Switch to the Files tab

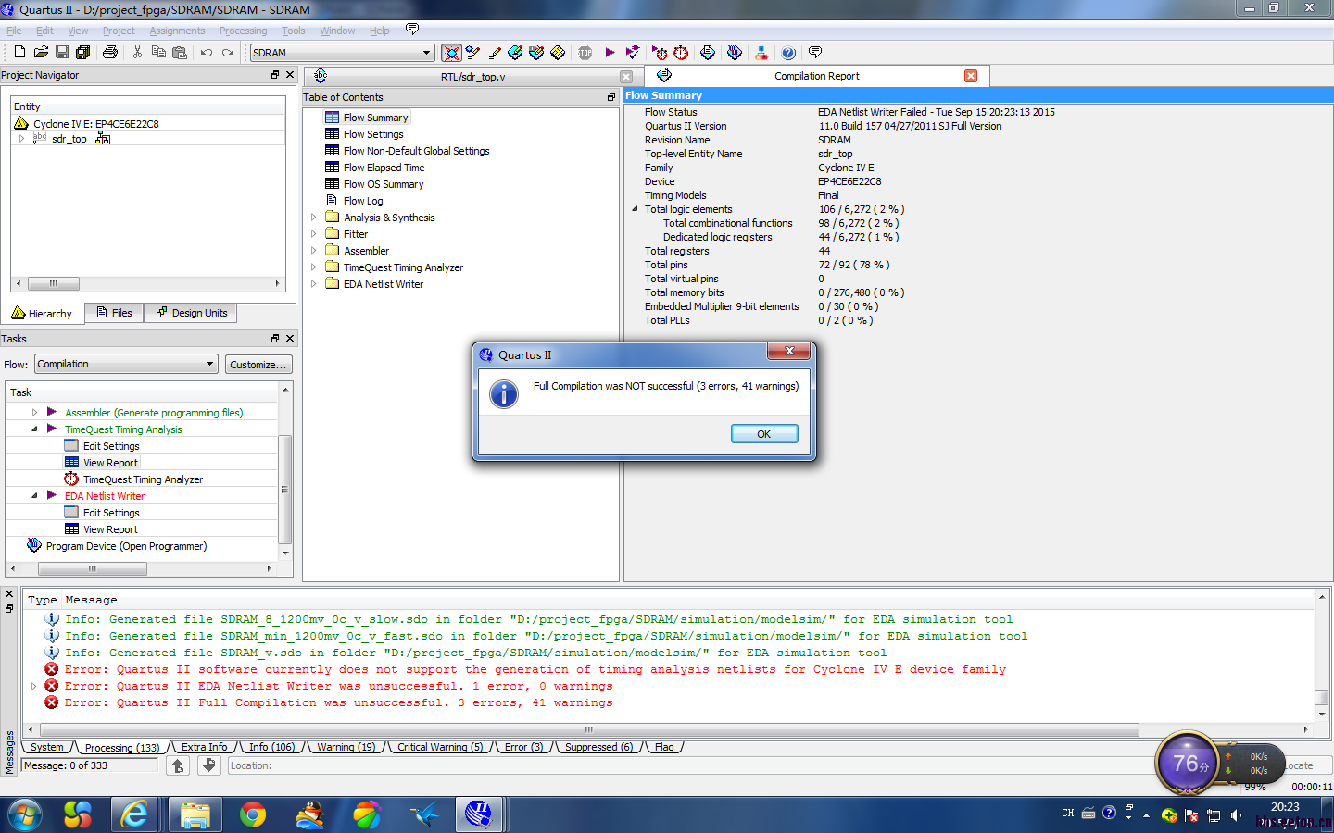(114, 313)
